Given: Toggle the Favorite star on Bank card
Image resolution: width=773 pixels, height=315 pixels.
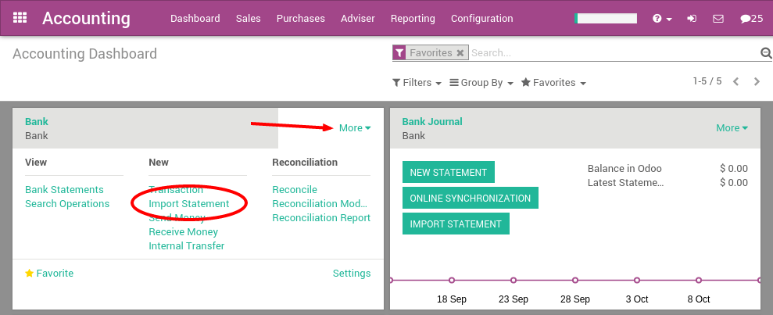Looking at the screenshot, I should click(x=49, y=274).
